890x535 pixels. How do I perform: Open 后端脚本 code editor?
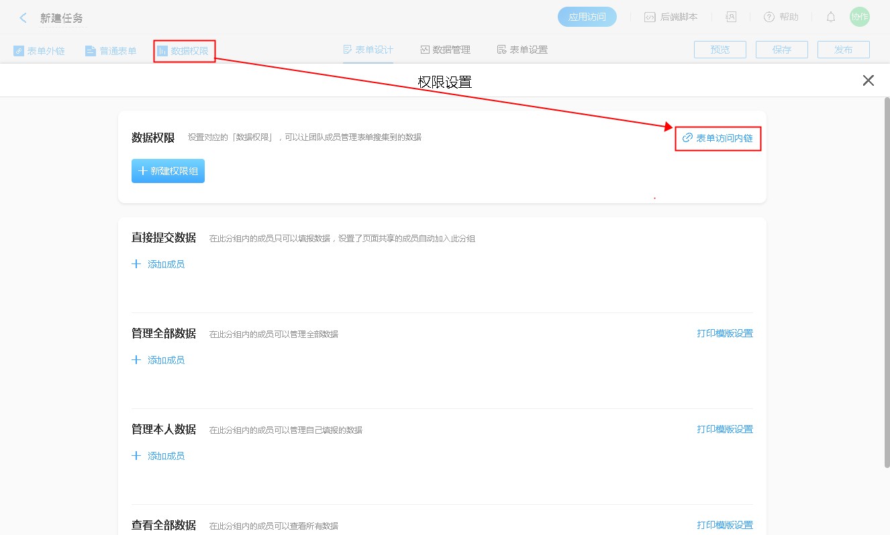click(x=671, y=17)
